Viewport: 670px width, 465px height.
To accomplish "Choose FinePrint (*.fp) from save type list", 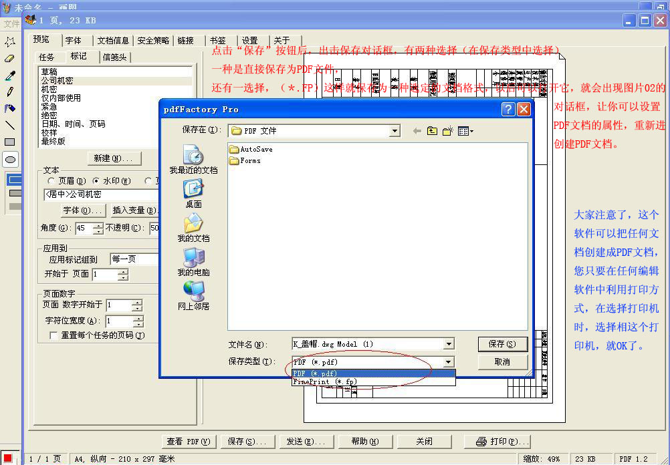I will [x=374, y=381].
